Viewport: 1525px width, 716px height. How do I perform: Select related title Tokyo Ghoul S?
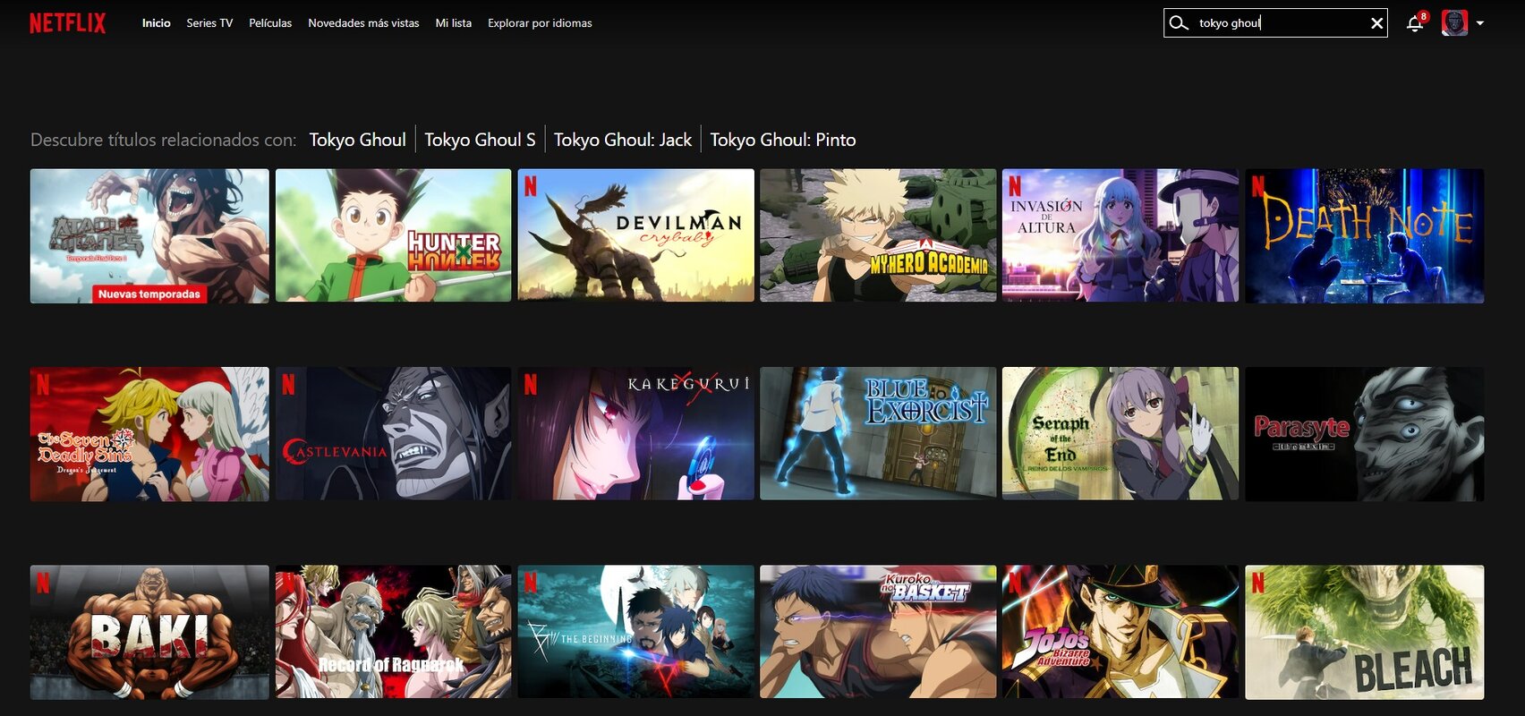(480, 140)
